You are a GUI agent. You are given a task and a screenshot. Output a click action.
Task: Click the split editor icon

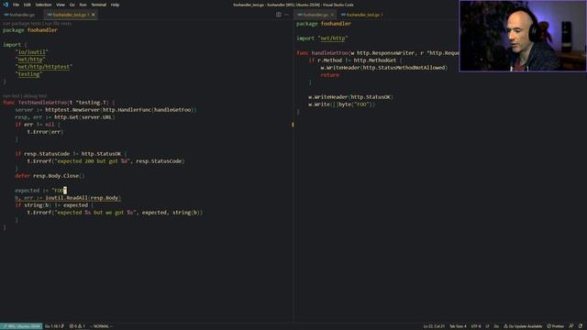click(x=279, y=15)
